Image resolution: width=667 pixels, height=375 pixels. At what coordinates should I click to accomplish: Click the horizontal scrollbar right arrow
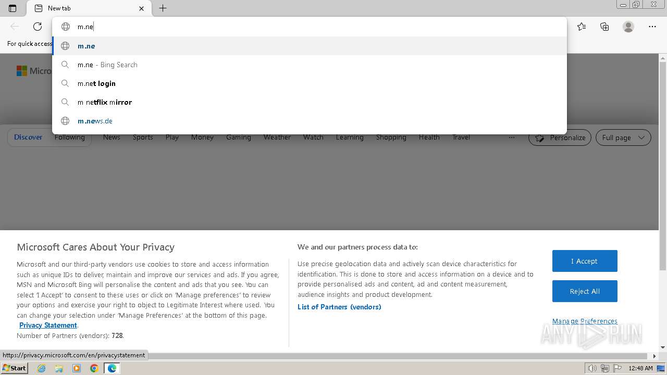click(654, 356)
